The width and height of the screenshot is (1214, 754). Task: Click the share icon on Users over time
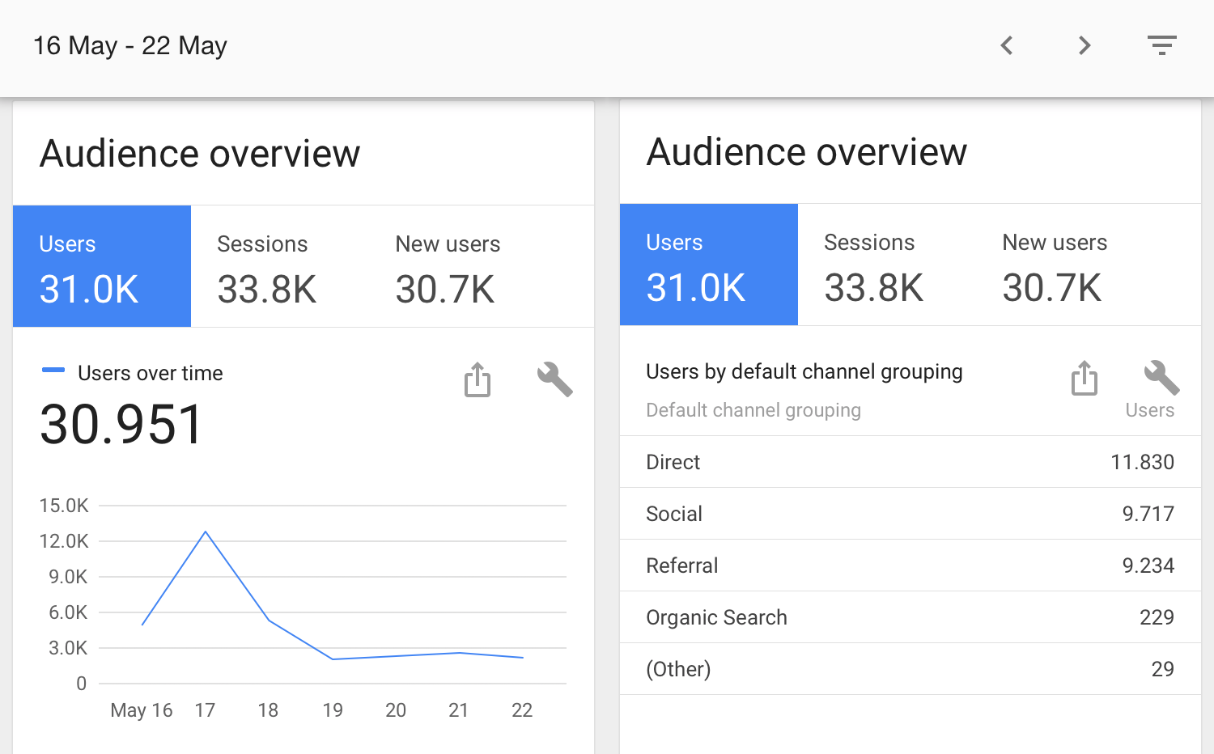click(x=477, y=379)
